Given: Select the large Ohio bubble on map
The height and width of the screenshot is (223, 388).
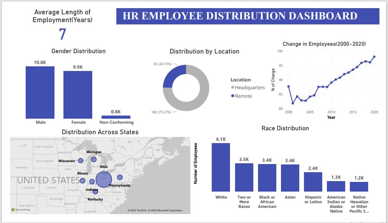Looking at the screenshot, I should [x=104, y=179].
